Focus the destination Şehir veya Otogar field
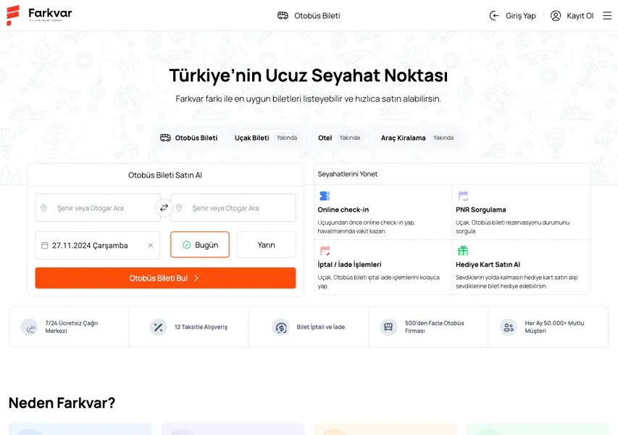 coord(233,207)
